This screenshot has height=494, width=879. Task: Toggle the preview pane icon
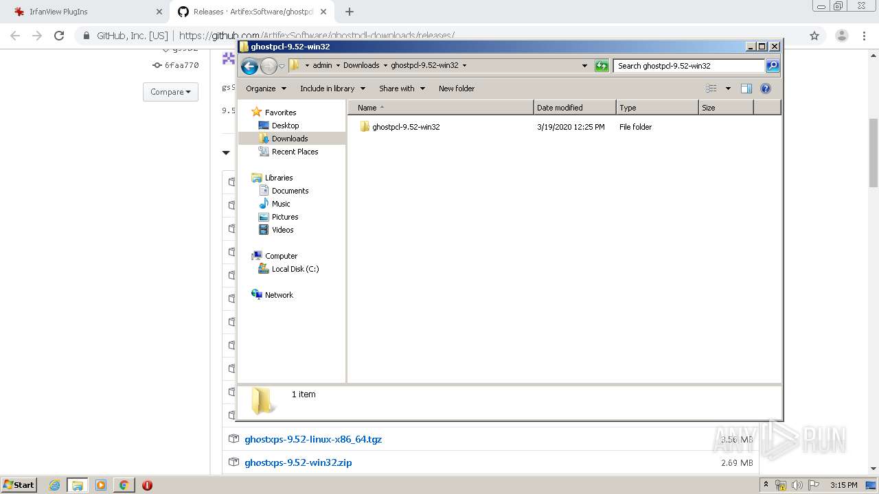click(746, 89)
